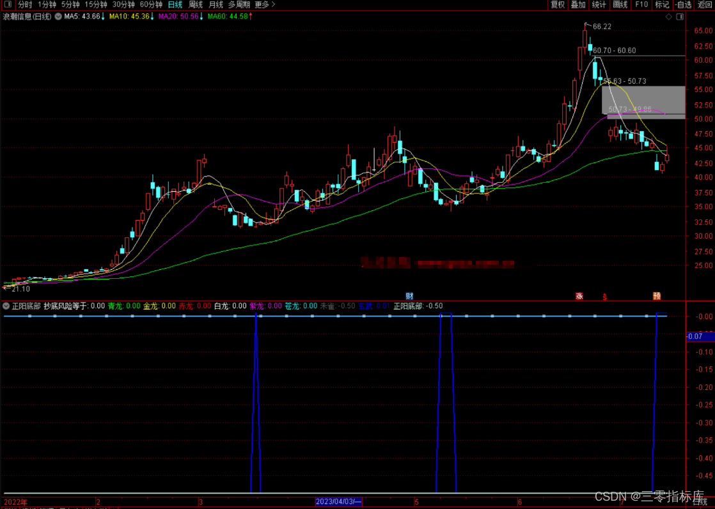Screen dimensions: 715x509
Task: Click the 返回 back button
Action: 705,4
